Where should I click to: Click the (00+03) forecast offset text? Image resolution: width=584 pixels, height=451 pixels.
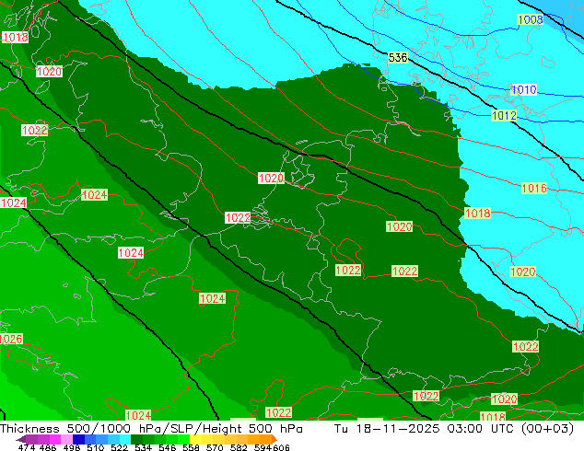pos(550,429)
